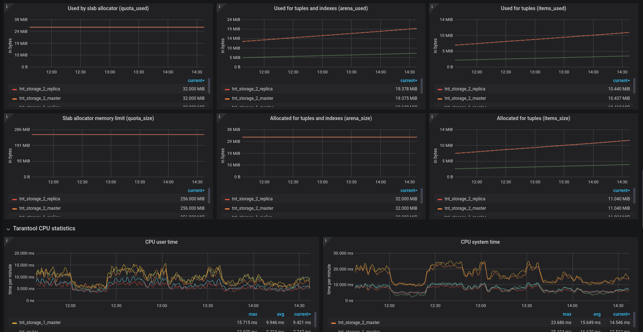Viewport: 643px width, 332px height.
Task: Open the 'CPU user time' panel title menu
Action: tap(161, 242)
